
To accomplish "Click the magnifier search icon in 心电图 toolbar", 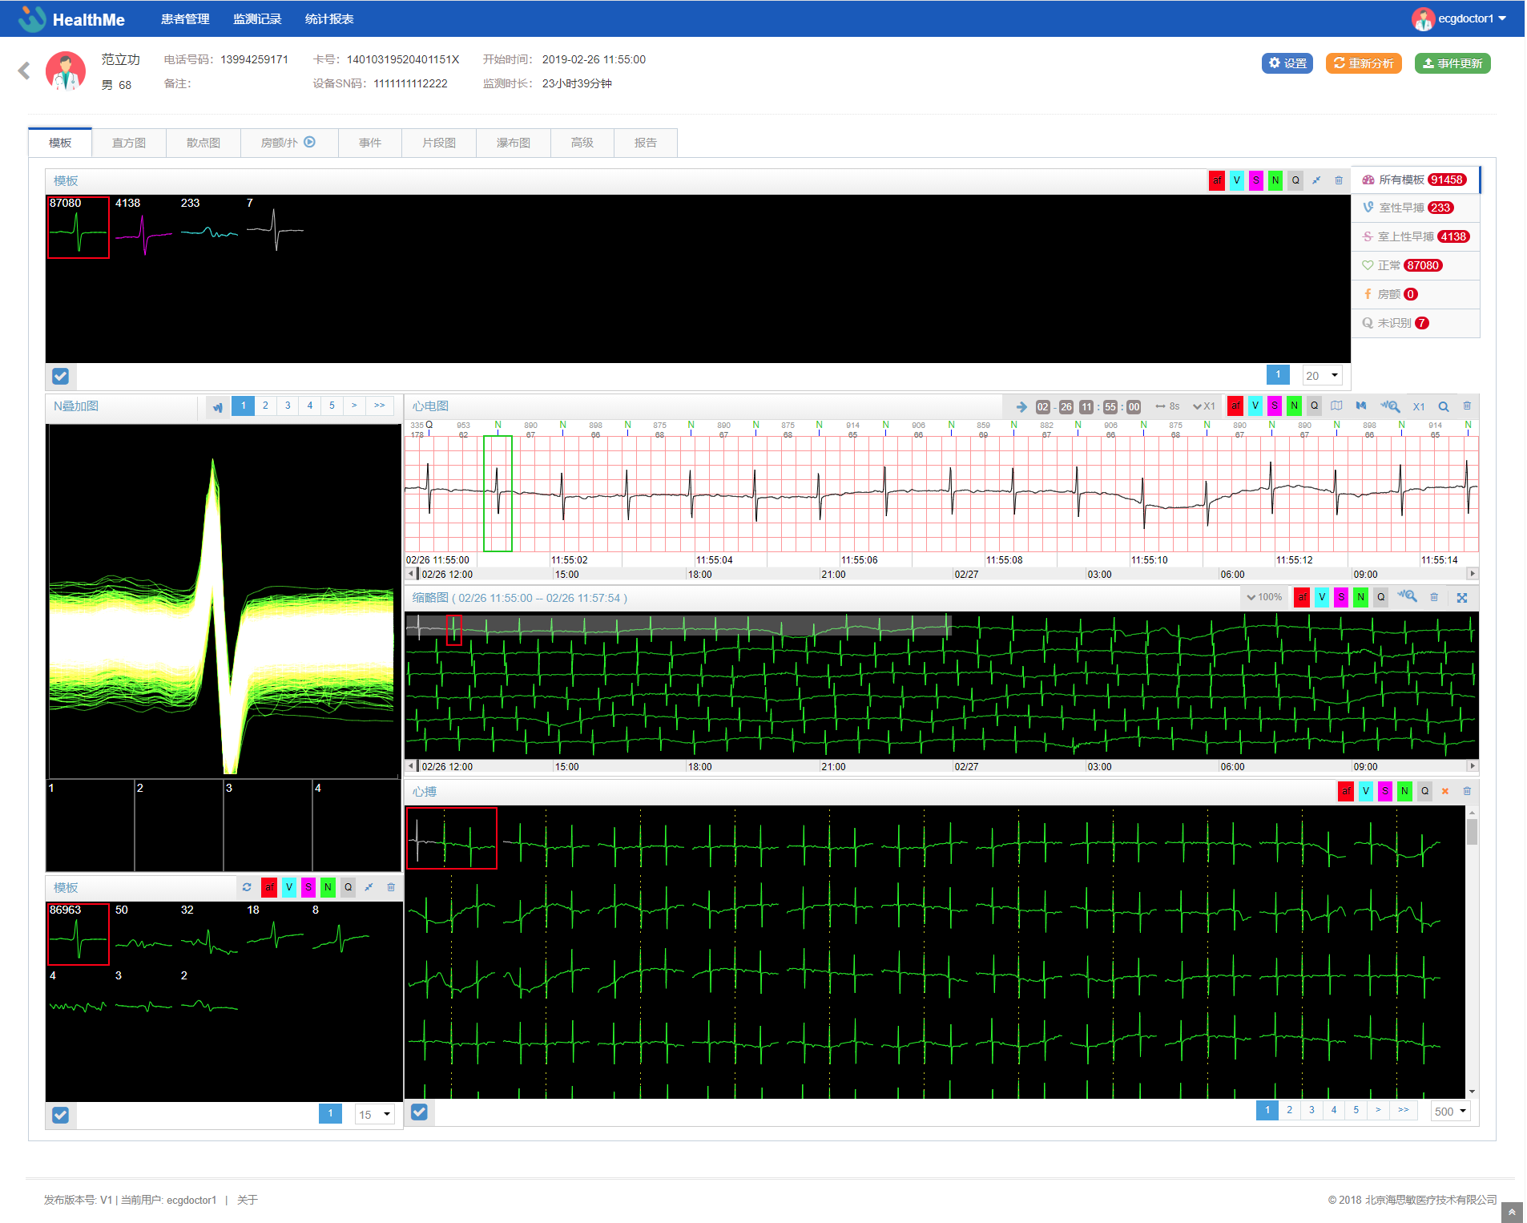I will (x=1443, y=406).
